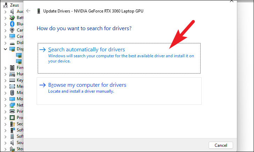Click the Software components puzzle icon
Image resolution: width=254 pixels, height=152 pixels.
[x=13, y=130]
